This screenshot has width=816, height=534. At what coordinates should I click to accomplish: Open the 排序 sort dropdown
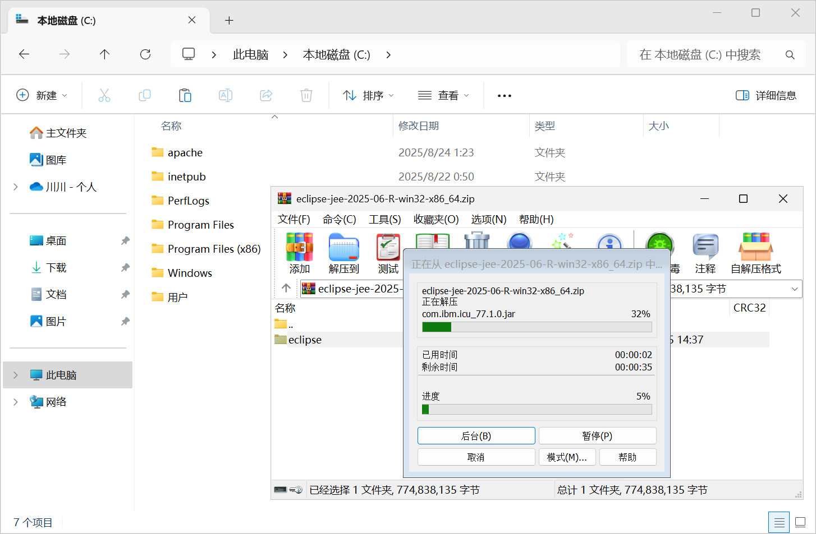click(369, 95)
